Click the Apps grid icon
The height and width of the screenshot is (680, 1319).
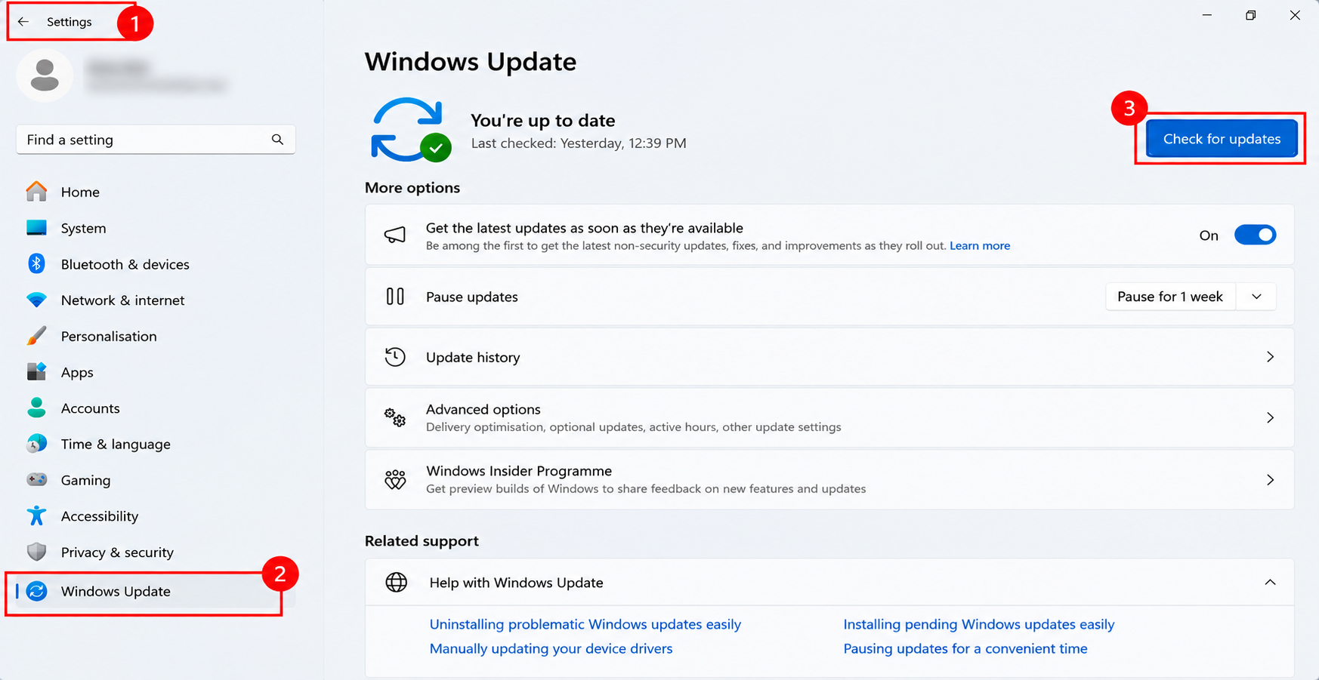click(x=36, y=371)
